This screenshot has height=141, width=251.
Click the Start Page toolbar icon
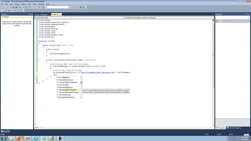click(x=81, y=7)
